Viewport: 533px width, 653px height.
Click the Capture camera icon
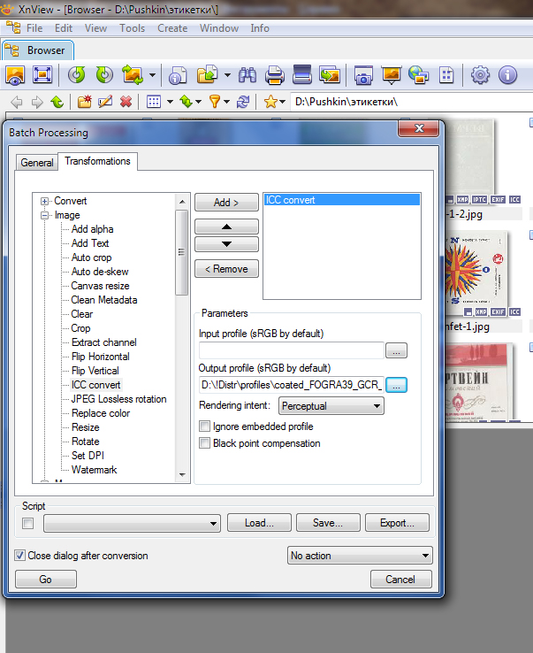click(x=363, y=75)
